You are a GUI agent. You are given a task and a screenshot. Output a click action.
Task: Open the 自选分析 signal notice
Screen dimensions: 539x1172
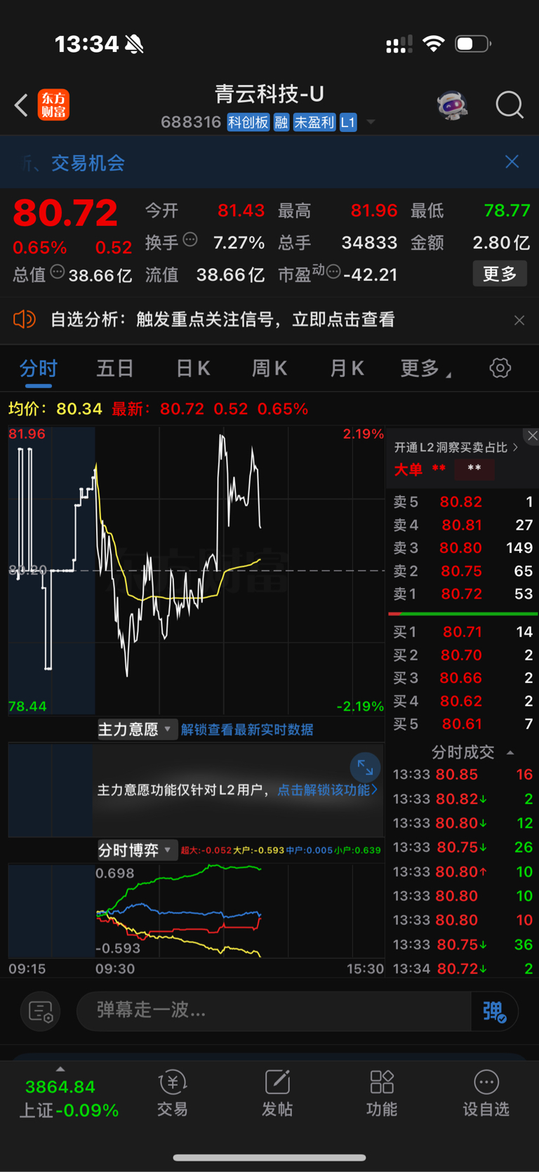point(222,319)
